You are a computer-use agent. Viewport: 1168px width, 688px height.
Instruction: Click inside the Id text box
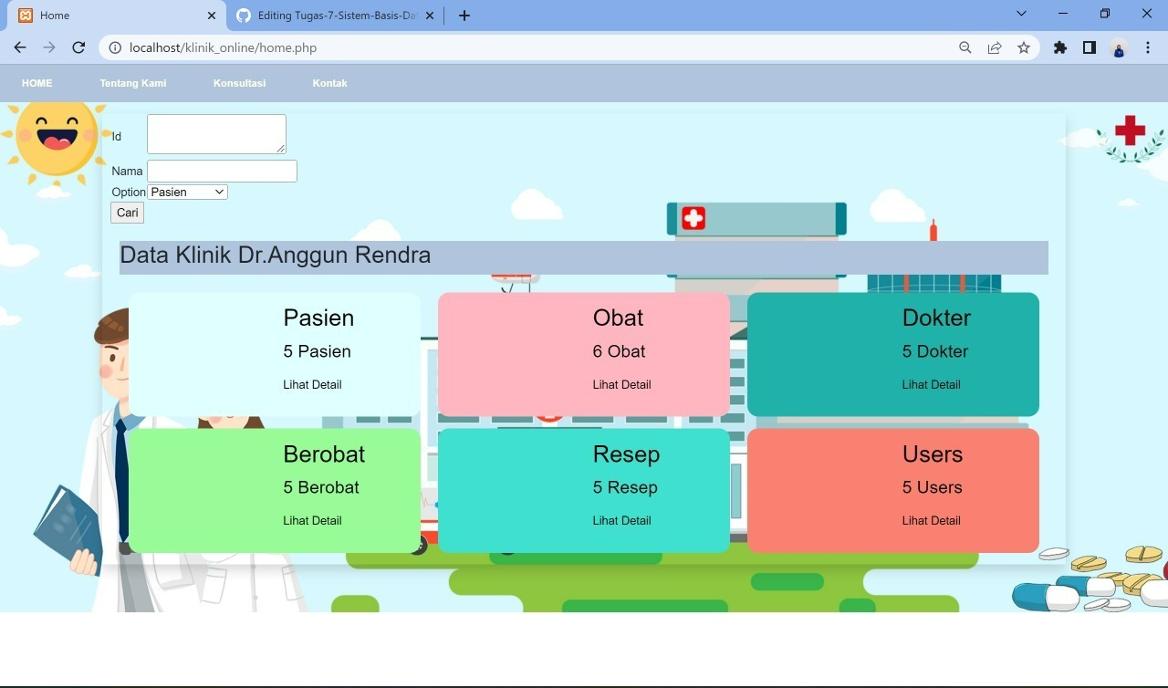pyautogui.click(x=216, y=133)
